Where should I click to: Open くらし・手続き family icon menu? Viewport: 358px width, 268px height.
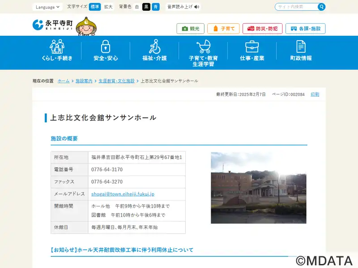click(x=57, y=50)
